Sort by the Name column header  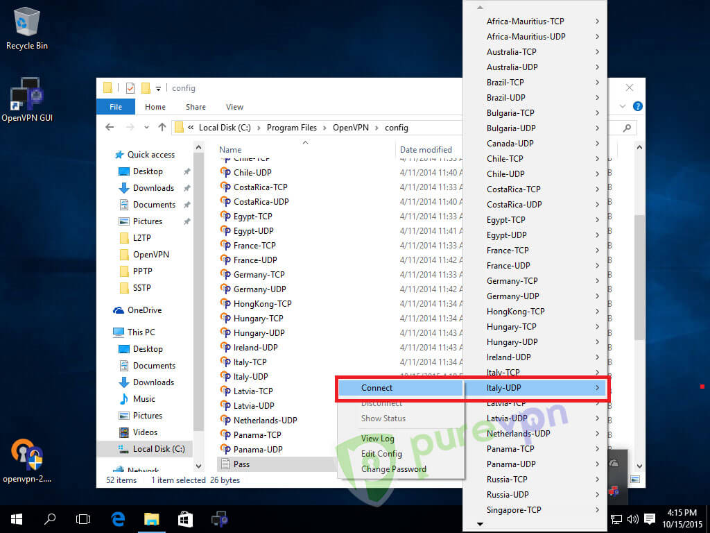[230, 150]
